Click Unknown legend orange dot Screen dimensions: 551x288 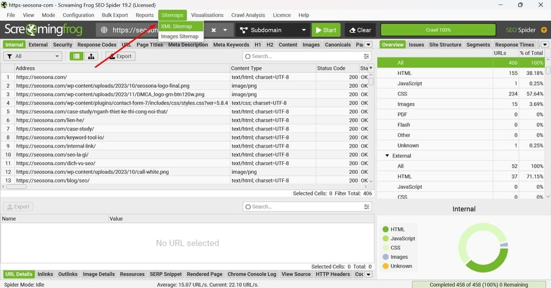point(386,266)
